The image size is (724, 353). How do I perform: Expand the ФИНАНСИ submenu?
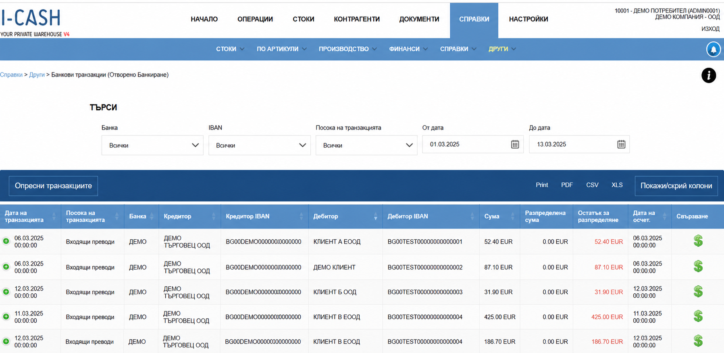[408, 49]
